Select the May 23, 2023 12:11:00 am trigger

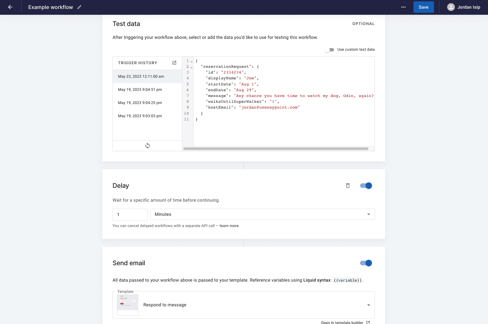coord(141,76)
